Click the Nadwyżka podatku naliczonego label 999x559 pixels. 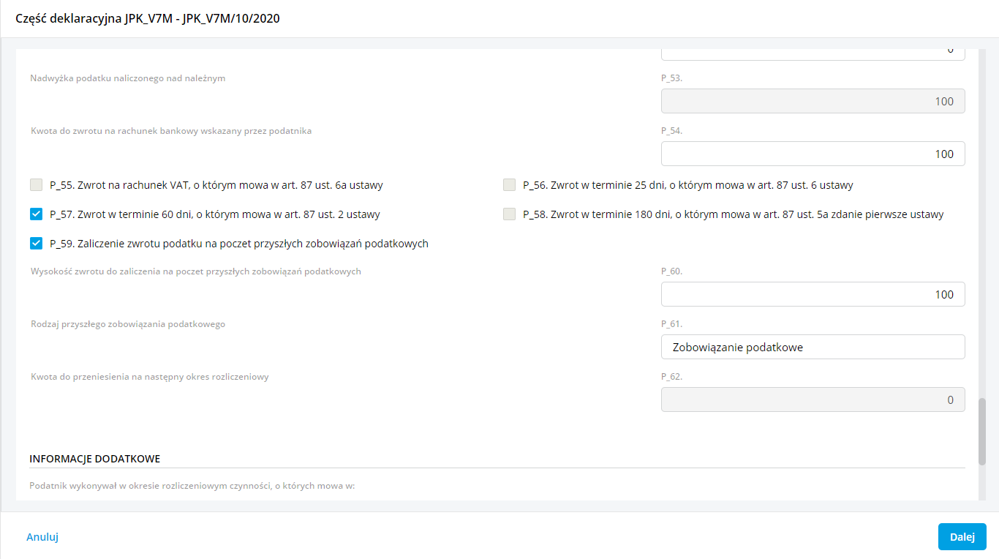[x=128, y=78]
